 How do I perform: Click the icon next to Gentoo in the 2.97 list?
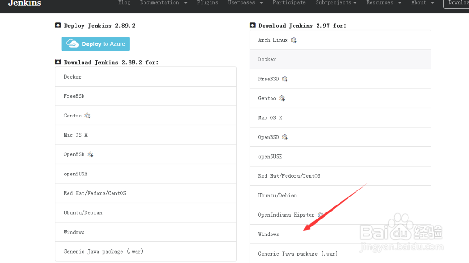pyautogui.click(x=282, y=98)
